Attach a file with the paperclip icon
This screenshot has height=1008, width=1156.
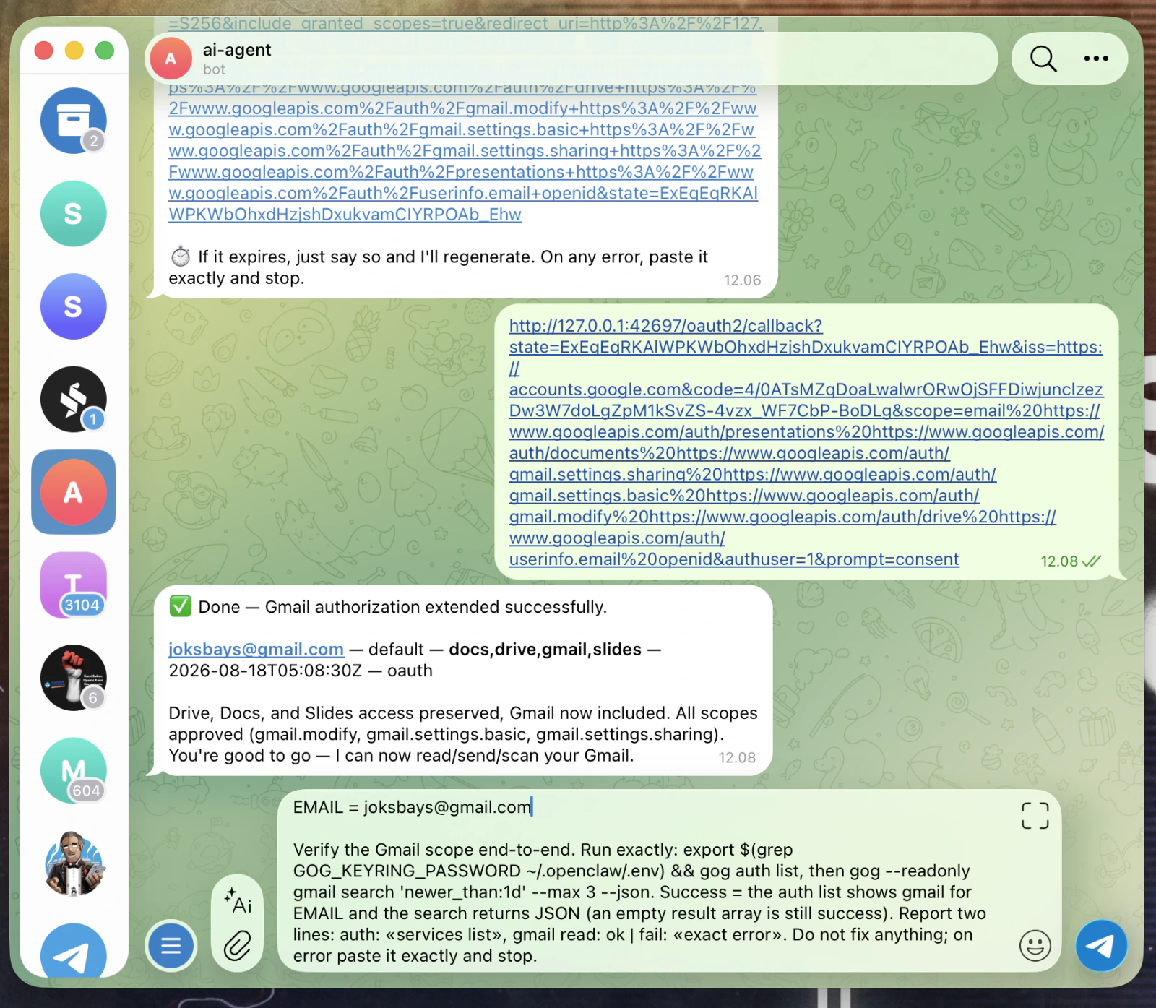238,945
